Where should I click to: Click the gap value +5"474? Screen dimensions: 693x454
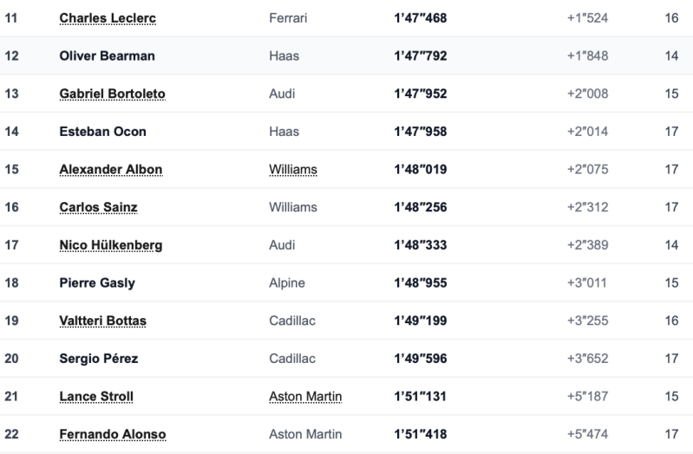587,434
